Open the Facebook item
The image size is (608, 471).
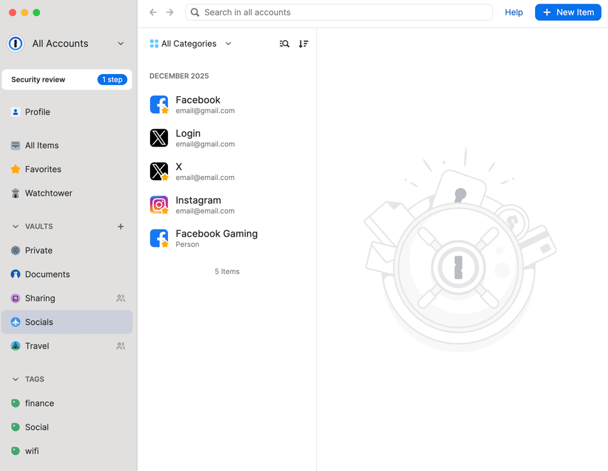(227, 104)
